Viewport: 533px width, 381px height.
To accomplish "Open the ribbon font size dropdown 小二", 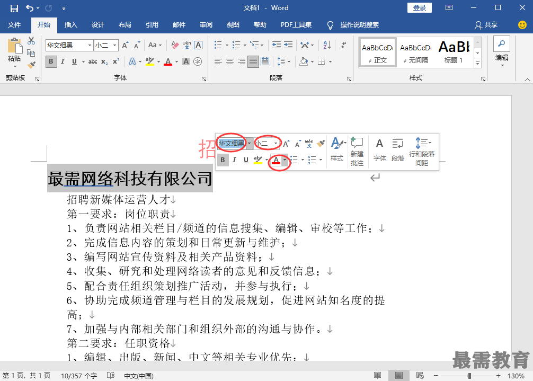I will coord(115,45).
